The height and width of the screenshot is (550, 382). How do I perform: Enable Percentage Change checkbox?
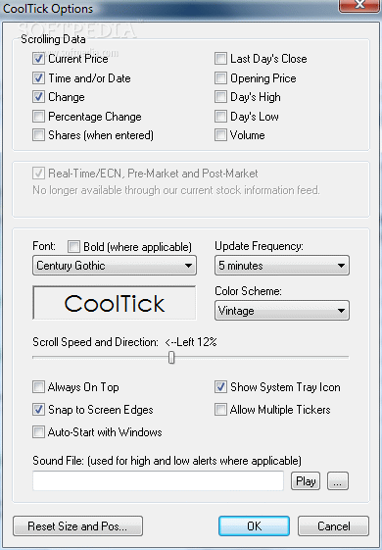point(38,116)
